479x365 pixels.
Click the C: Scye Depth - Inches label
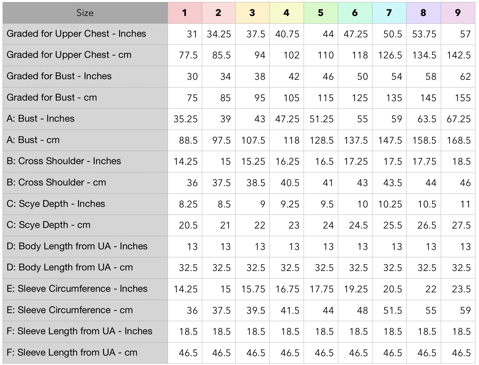[x=56, y=204]
